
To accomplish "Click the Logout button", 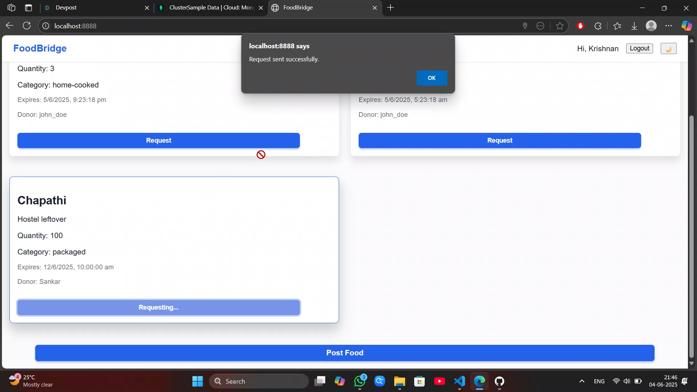I will 639,49.
